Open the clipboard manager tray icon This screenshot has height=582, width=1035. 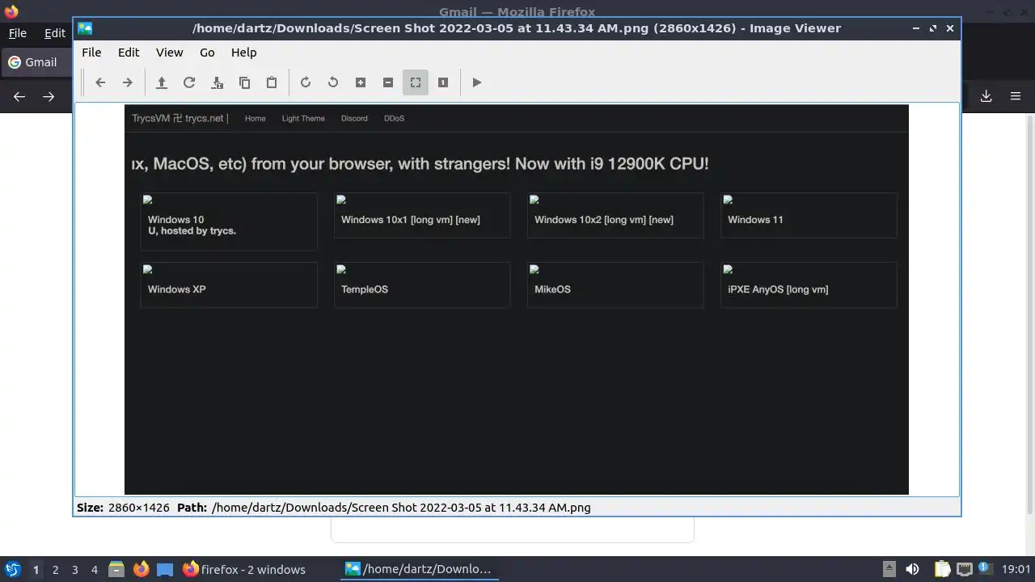point(942,569)
